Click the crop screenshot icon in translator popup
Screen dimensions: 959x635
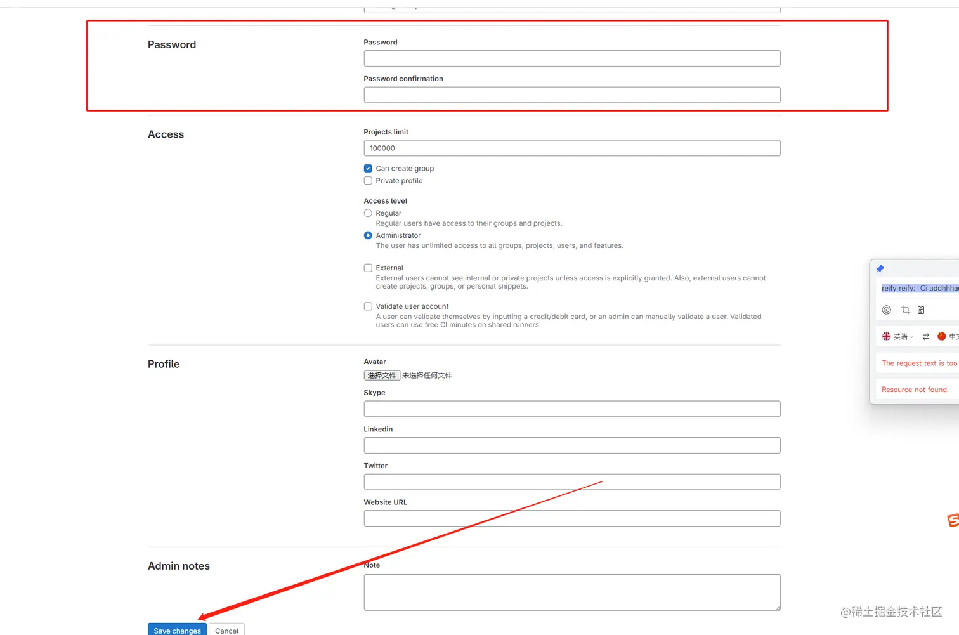(x=906, y=310)
